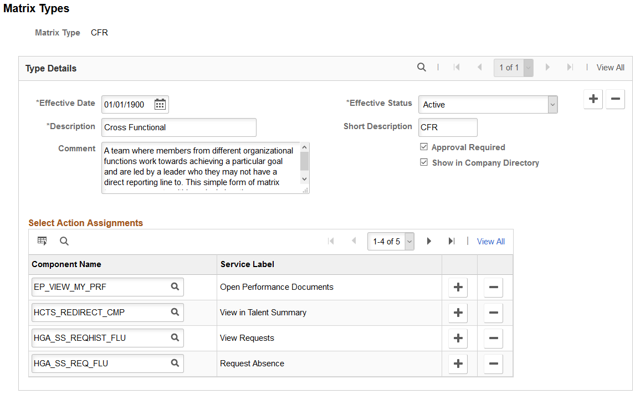Go to previous page of Action Assignments

(354, 241)
